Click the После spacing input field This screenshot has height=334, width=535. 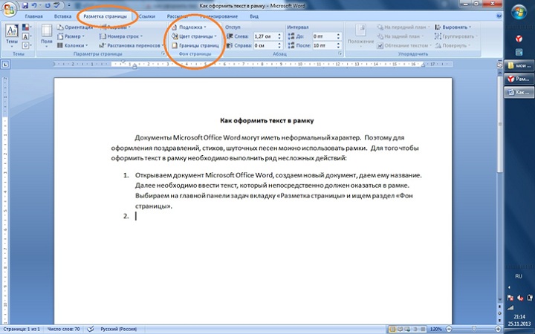324,45
